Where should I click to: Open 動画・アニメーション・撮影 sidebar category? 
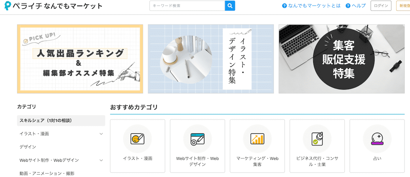(47, 173)
